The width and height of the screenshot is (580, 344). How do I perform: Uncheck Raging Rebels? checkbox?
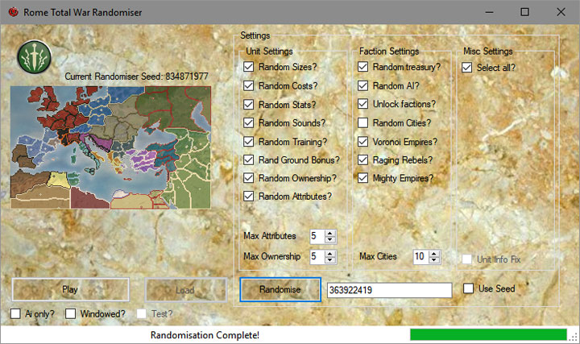click(362, 160)
